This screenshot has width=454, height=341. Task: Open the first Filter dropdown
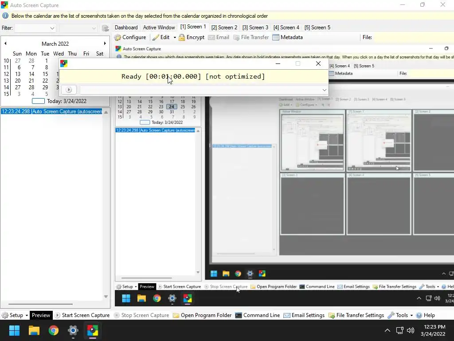click(35, 28)
